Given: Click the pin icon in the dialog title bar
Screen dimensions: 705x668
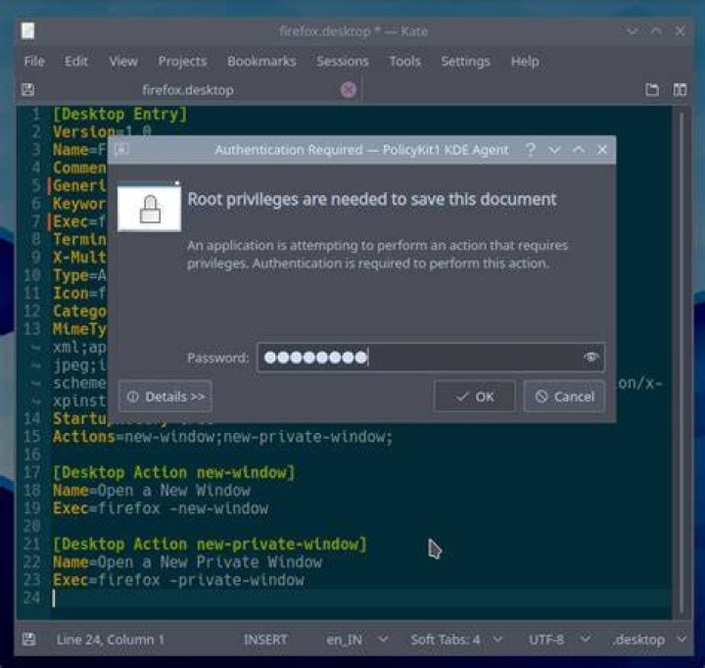Looking at the screenshot, I should (x=121, y=149).
